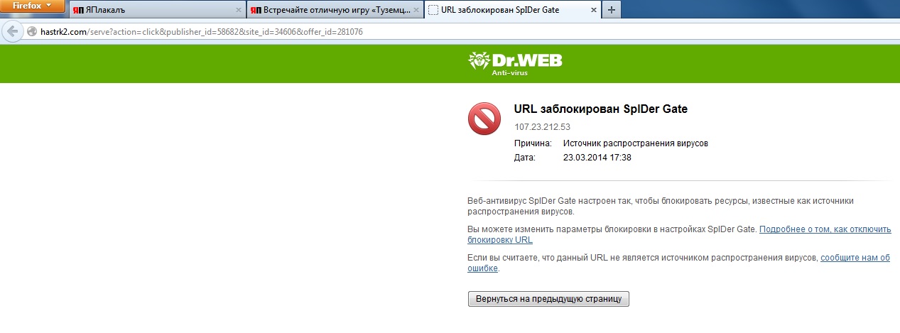Open a new tab with plus button

(612, 10)
